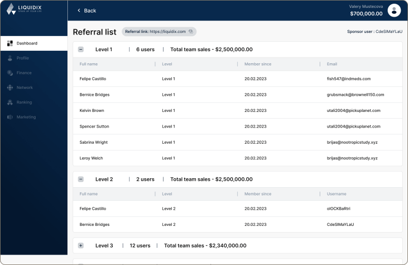This screenshot has width=408, height=265.
Task: Click the Profile sidebar icon
Action: (x=10, y=58)
